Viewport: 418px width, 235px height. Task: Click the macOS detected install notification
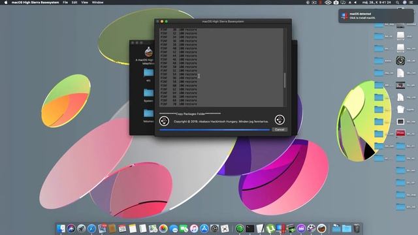[x=376, y=16]
